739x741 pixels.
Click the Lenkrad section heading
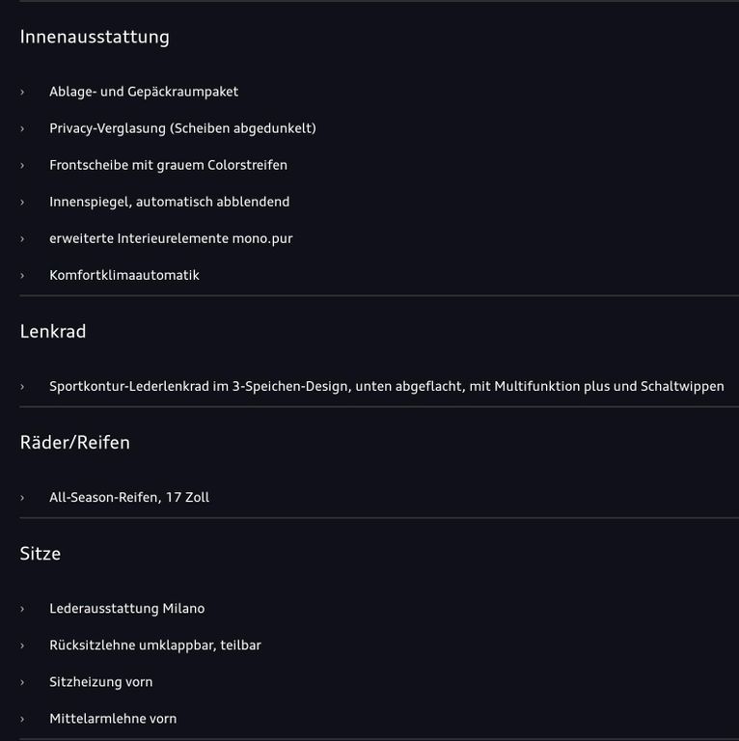[53, 331]
